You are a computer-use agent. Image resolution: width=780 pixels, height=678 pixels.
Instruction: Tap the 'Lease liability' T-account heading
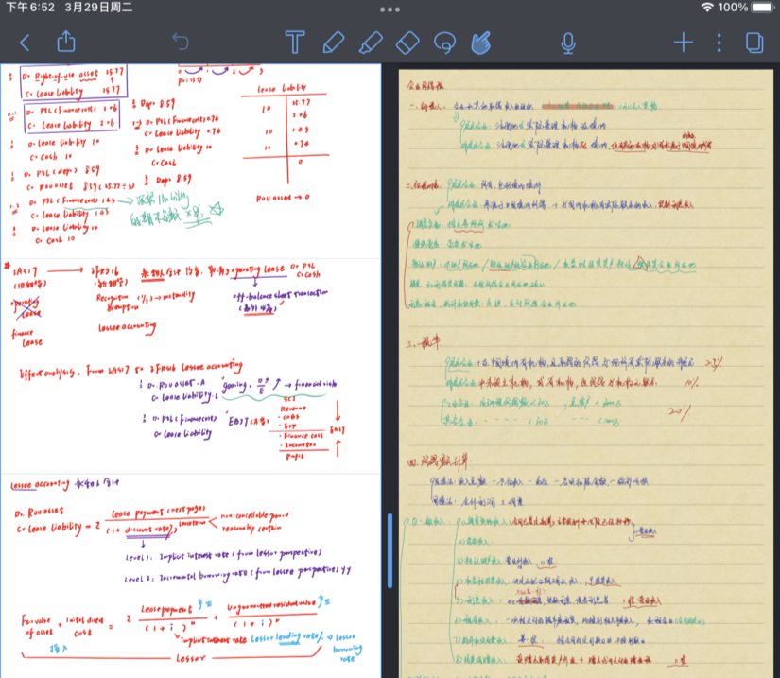click(x=282, y=88)
